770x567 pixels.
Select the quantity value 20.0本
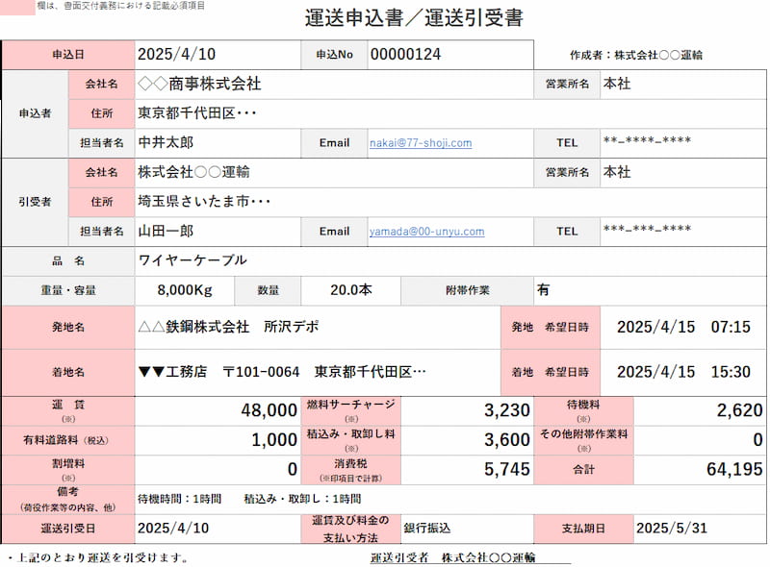tap(350, 290)
